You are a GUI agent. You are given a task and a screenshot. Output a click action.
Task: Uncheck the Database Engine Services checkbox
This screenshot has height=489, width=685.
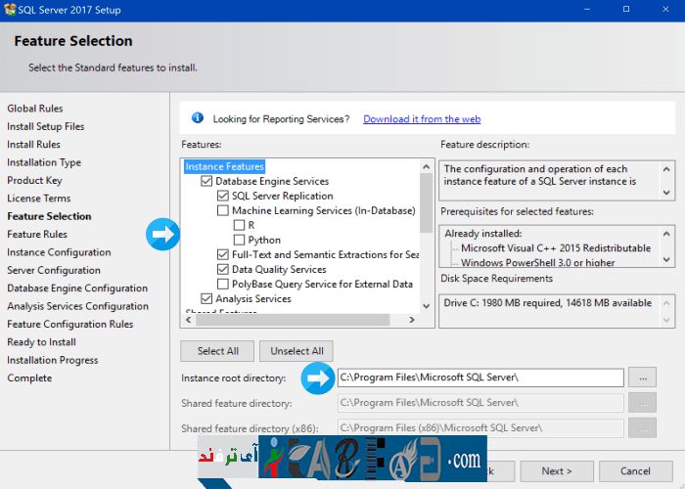(x=206, y=181)
